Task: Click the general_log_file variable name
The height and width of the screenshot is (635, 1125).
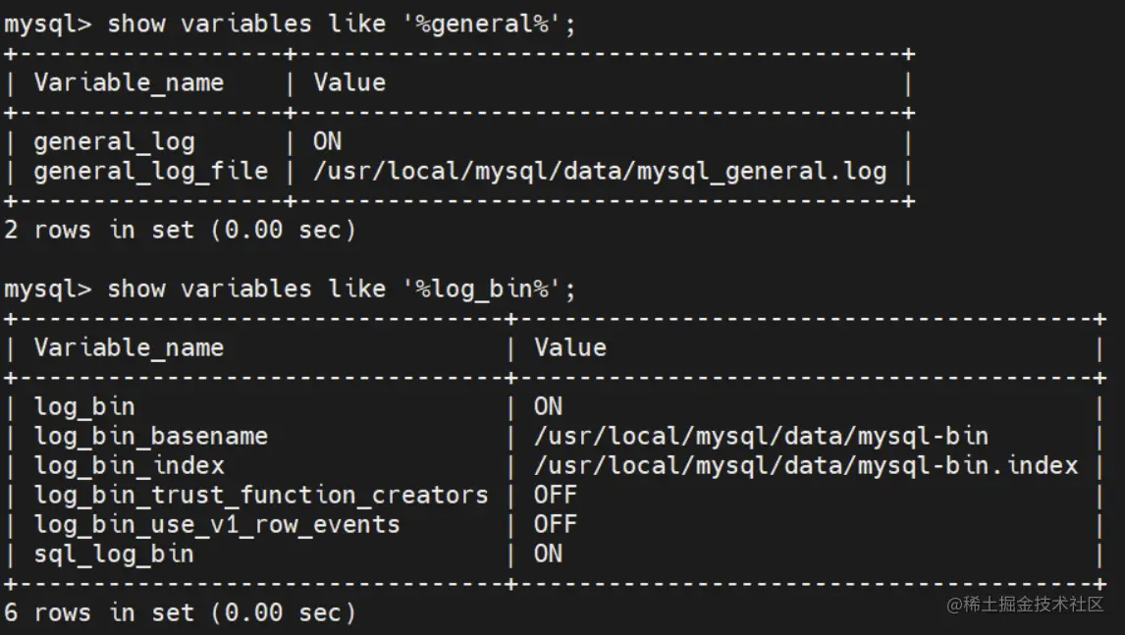Action: coord(150,172)
